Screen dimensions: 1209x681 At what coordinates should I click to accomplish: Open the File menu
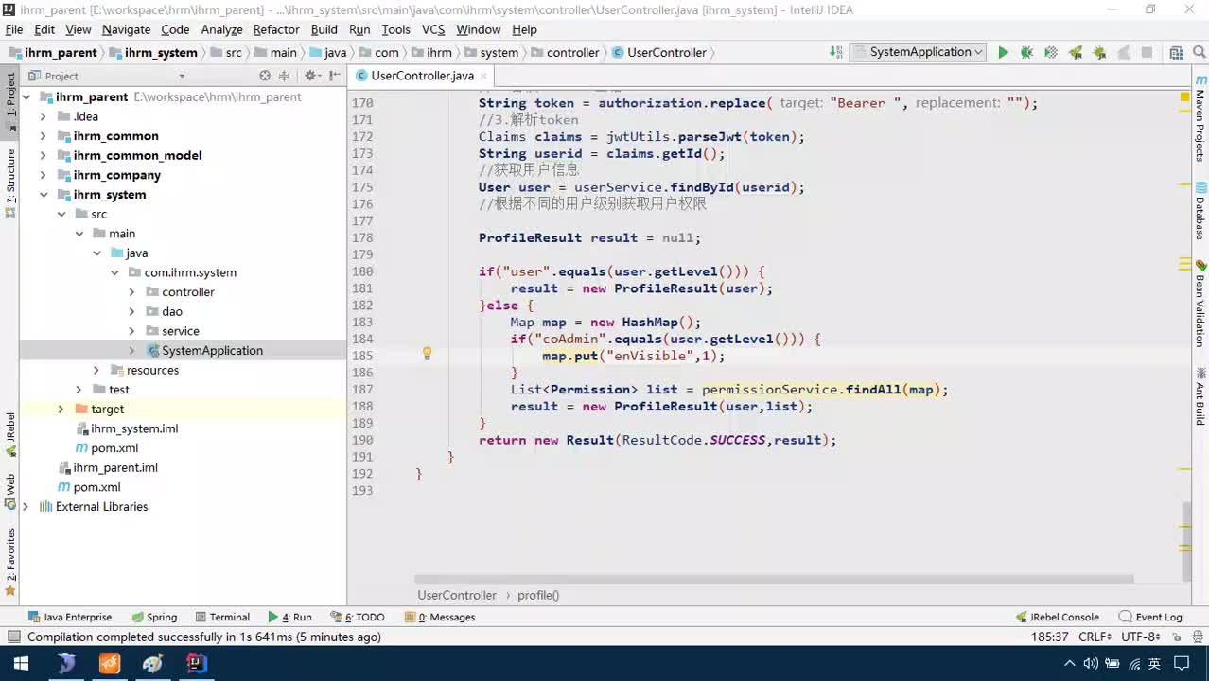13,29
